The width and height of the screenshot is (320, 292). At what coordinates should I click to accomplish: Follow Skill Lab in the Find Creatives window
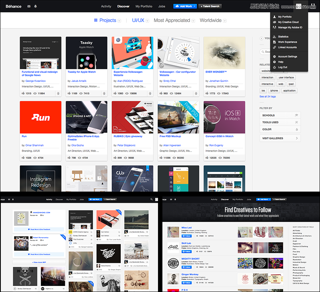pyautogui.click(x=186, y=252)
